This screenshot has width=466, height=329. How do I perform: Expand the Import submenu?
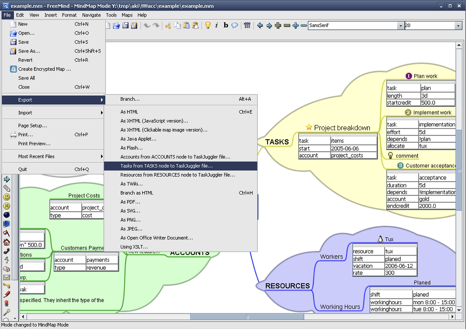coord(54,113)
